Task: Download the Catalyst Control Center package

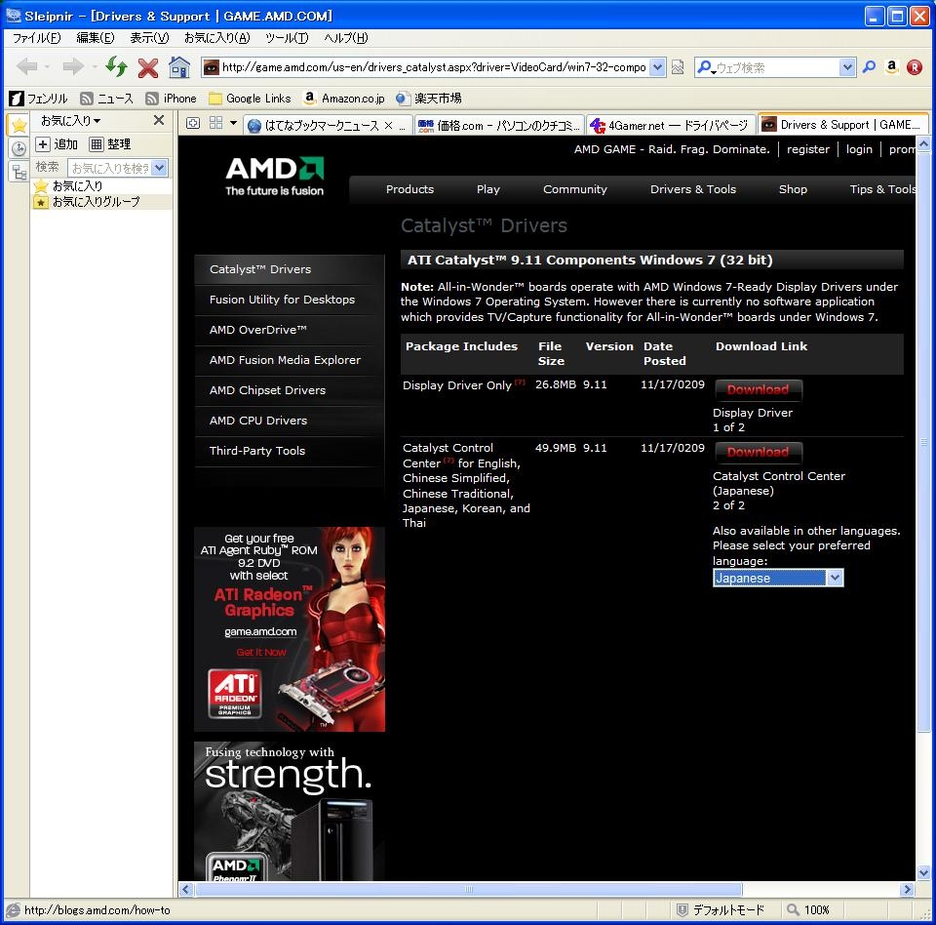Action: coord(759,453)
